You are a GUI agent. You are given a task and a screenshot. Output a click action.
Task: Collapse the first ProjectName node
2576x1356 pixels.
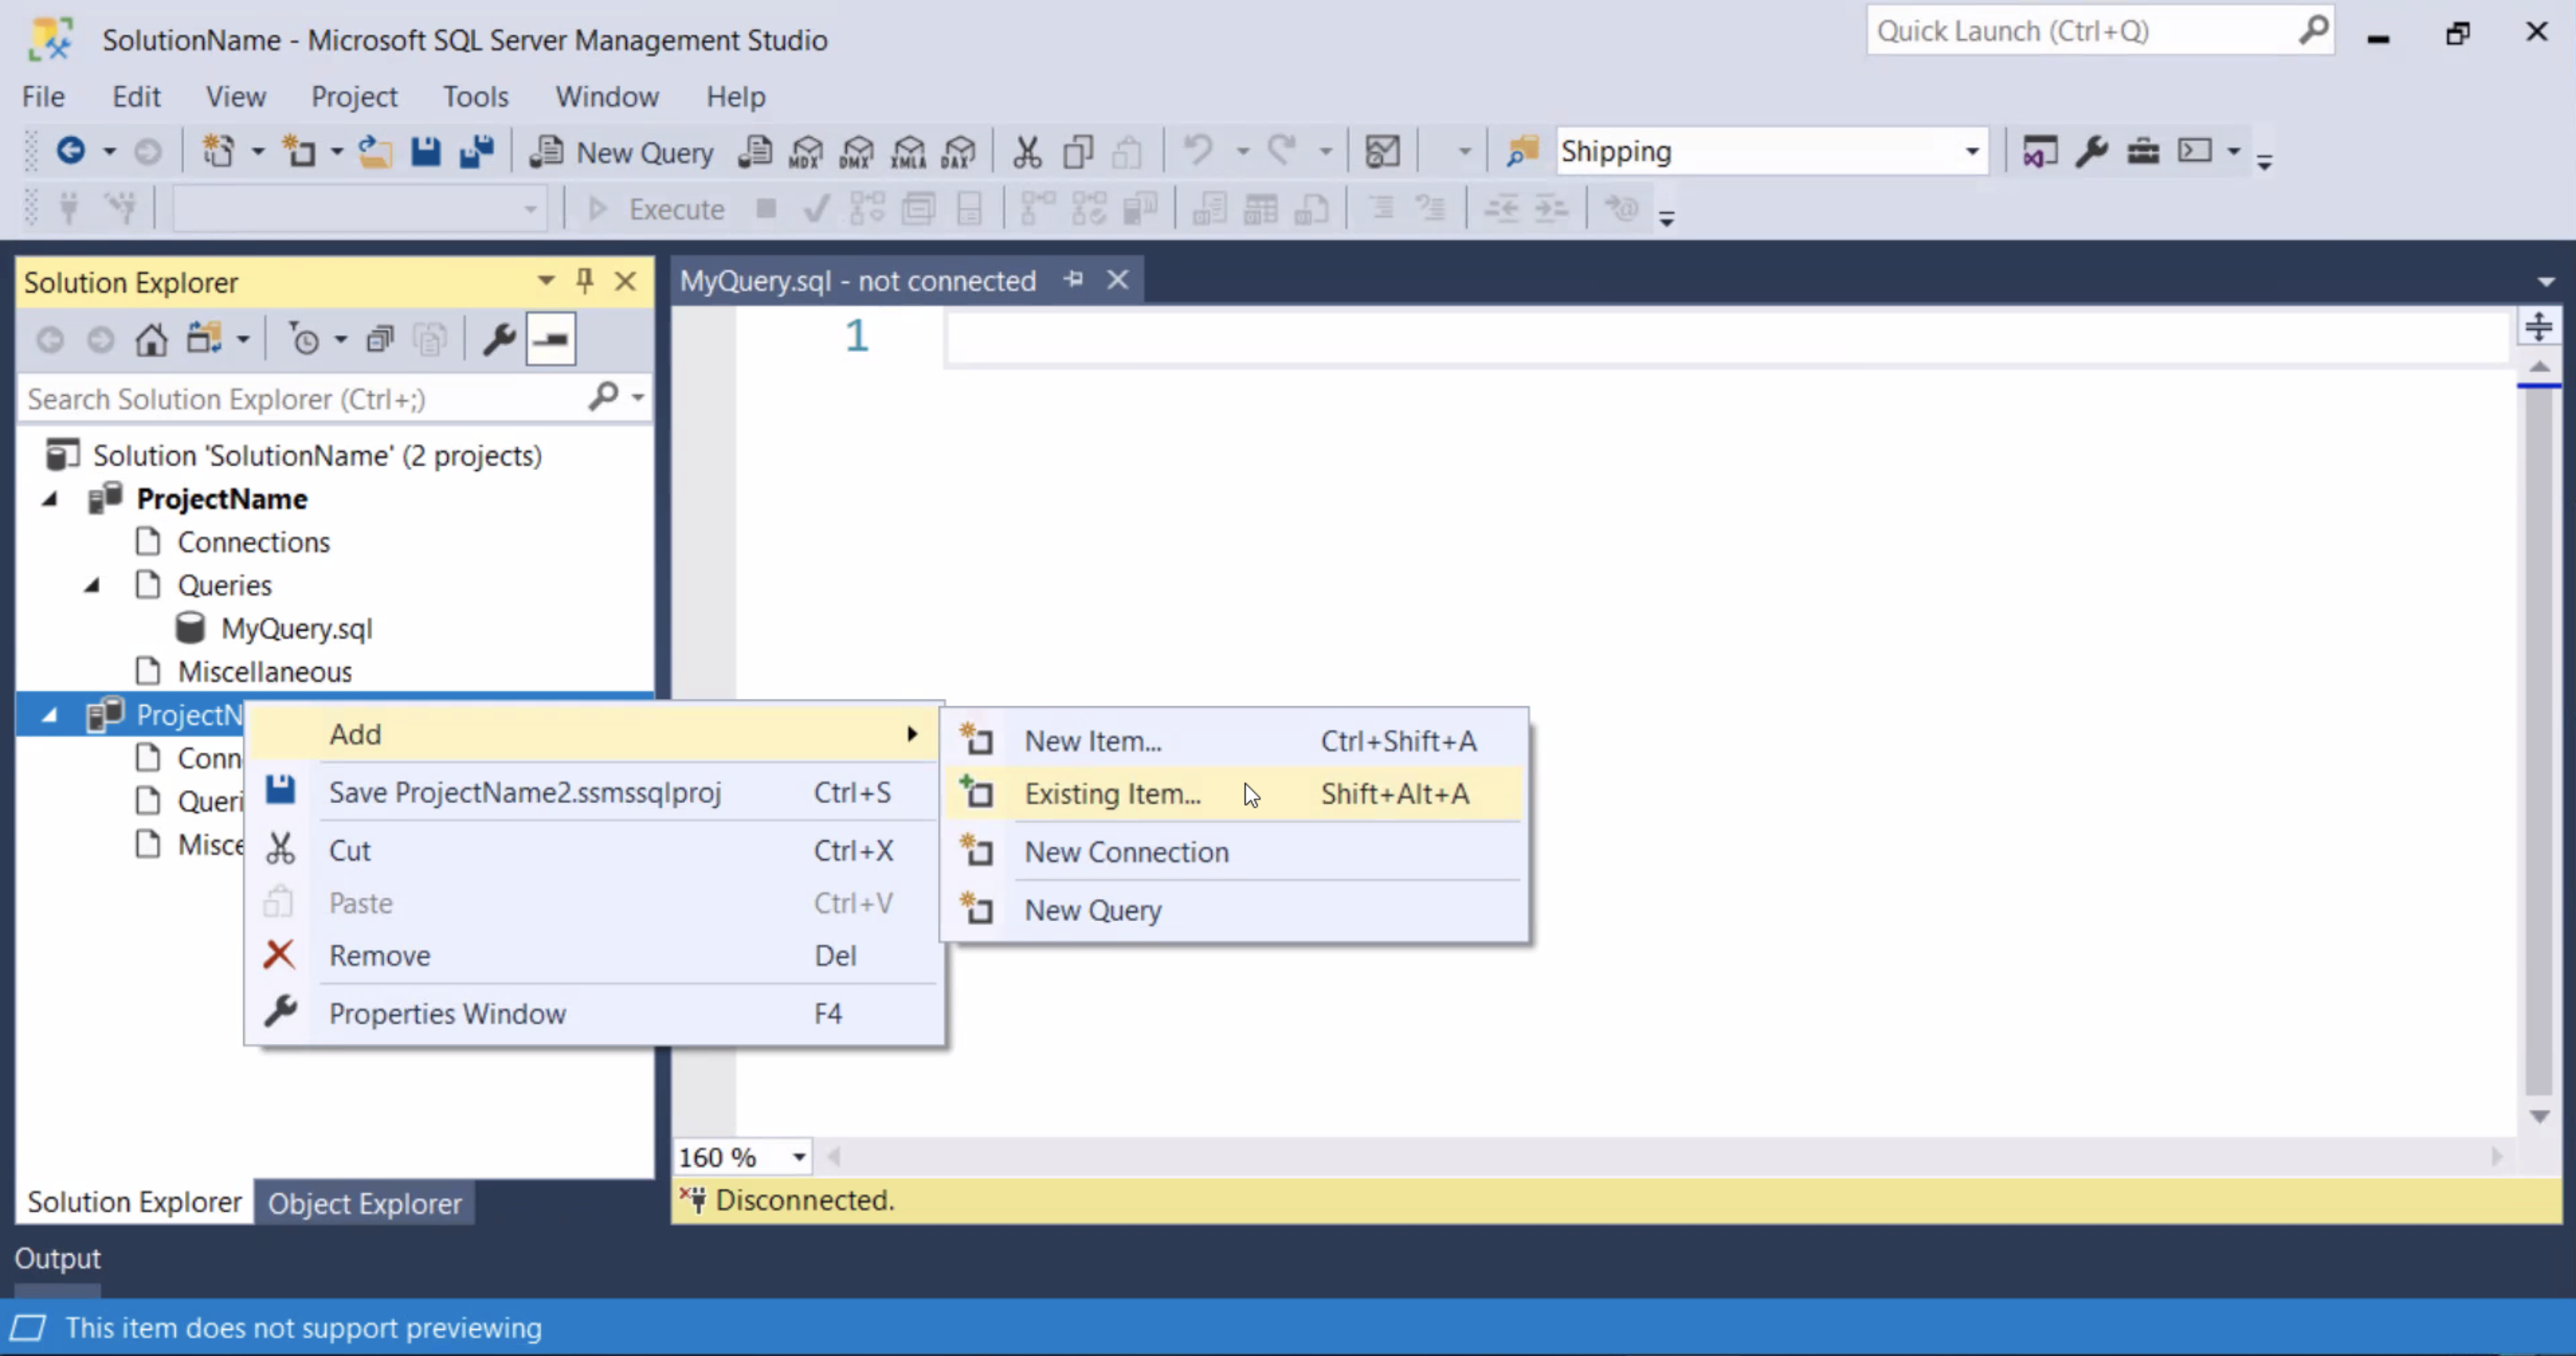pos(49,498)
